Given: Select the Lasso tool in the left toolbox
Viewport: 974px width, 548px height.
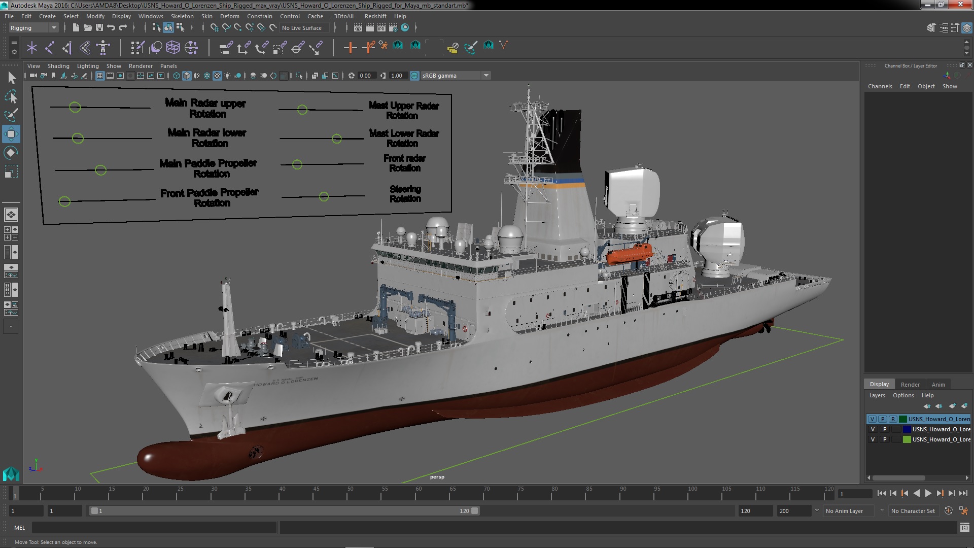Looking at the screenshot, I should (x=11, y=96).
